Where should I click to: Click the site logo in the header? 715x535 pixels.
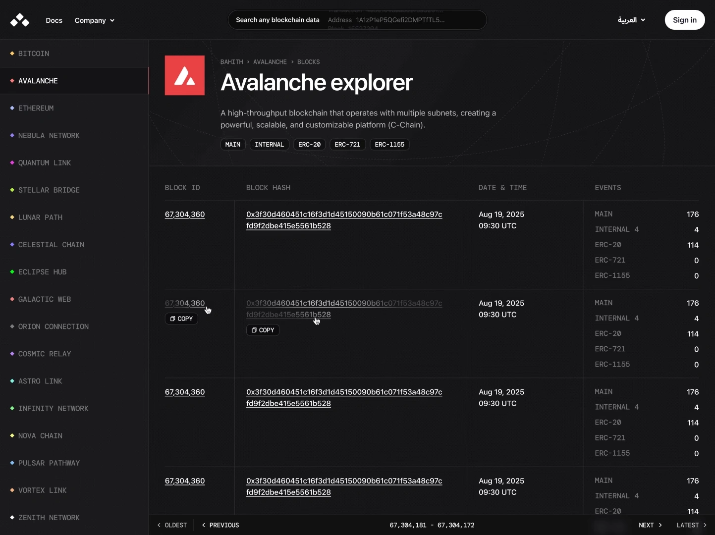click(x=20, y=20)
